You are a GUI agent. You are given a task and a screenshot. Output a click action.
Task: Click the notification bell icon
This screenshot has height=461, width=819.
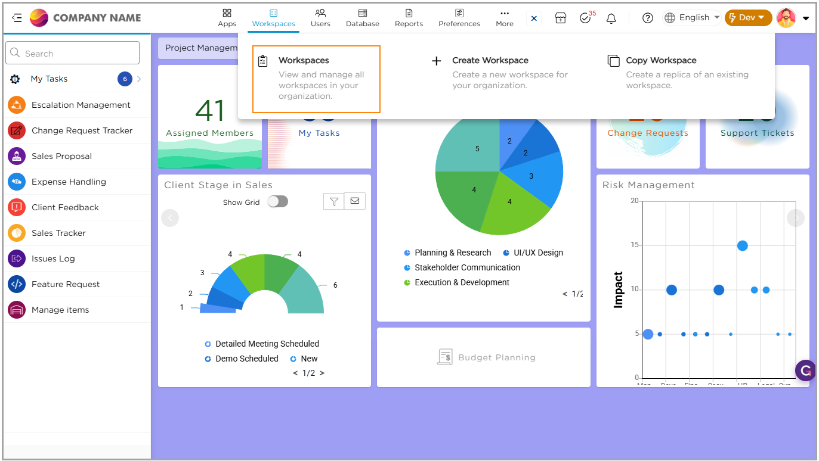(x=611, y=18)
